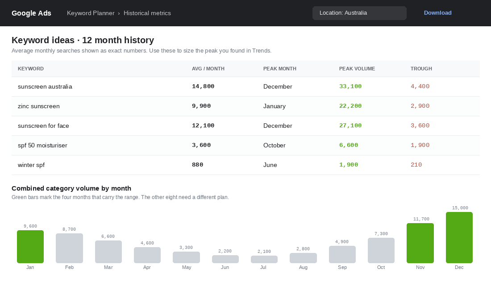491x285 pixels.
Task: Click the Jan month axis label
Action: tap(30, 268)
